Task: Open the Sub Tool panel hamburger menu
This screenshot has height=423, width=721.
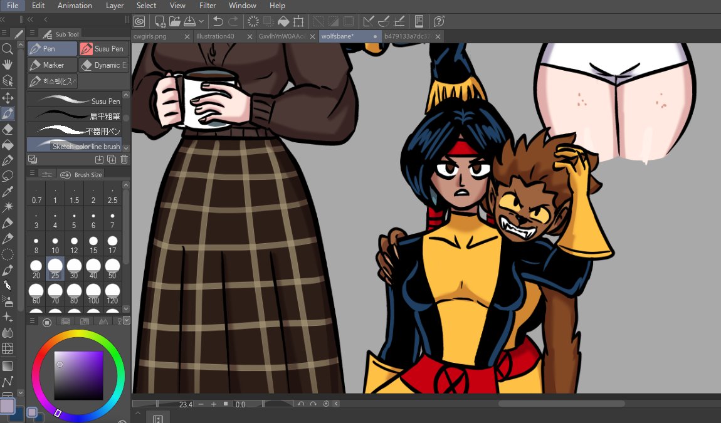Action: [x=32, y=33]
